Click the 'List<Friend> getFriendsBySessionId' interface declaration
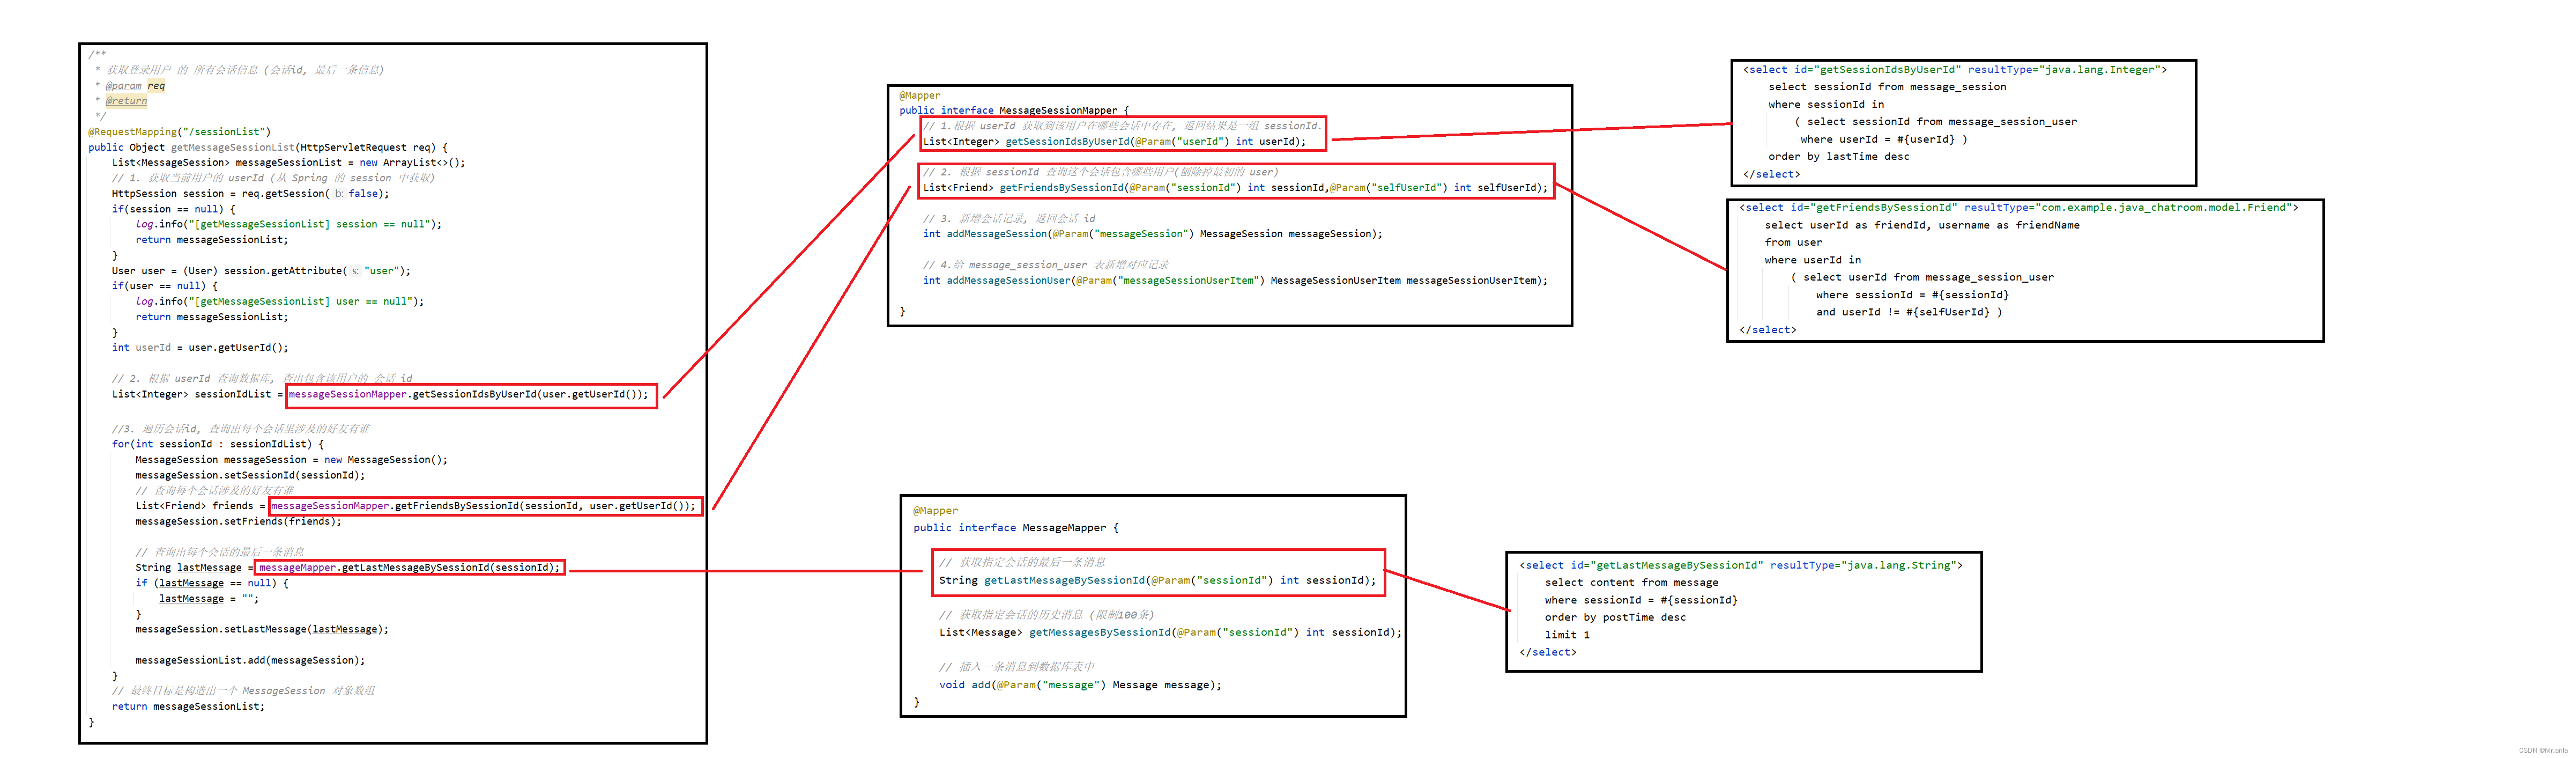 pos(1235,188)
